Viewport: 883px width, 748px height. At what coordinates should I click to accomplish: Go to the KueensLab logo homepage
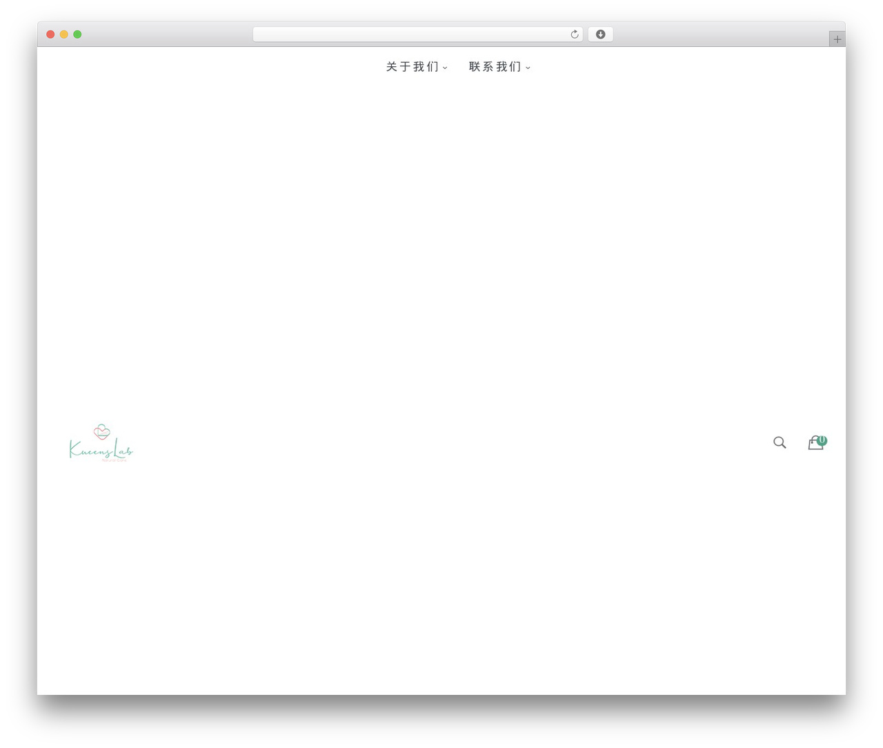point(101,442)
